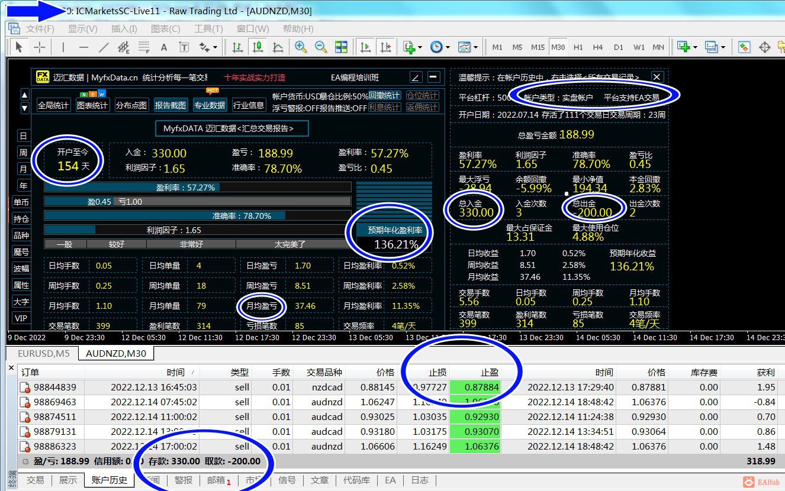Pick the equidistant channel tool
The width and height of the screenshot is (785, 491).
124,47
